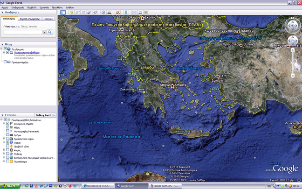Image resolution: width=302 pixels, height=189 pixels.
Task: Toggle the Φωτογραφίες Panoramio layer checkbox
Action: coord(8,131)
